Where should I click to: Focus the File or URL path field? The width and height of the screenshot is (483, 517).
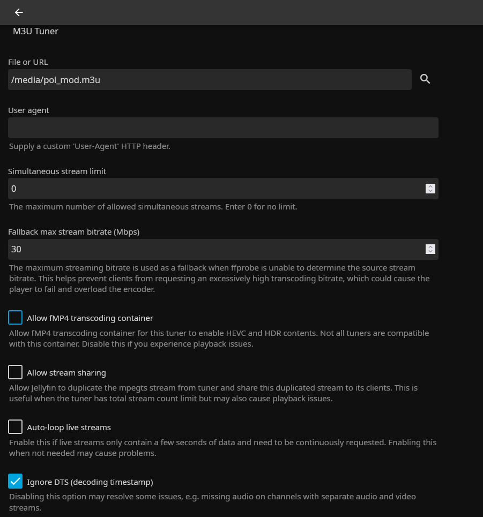click(x=209, y=80)
